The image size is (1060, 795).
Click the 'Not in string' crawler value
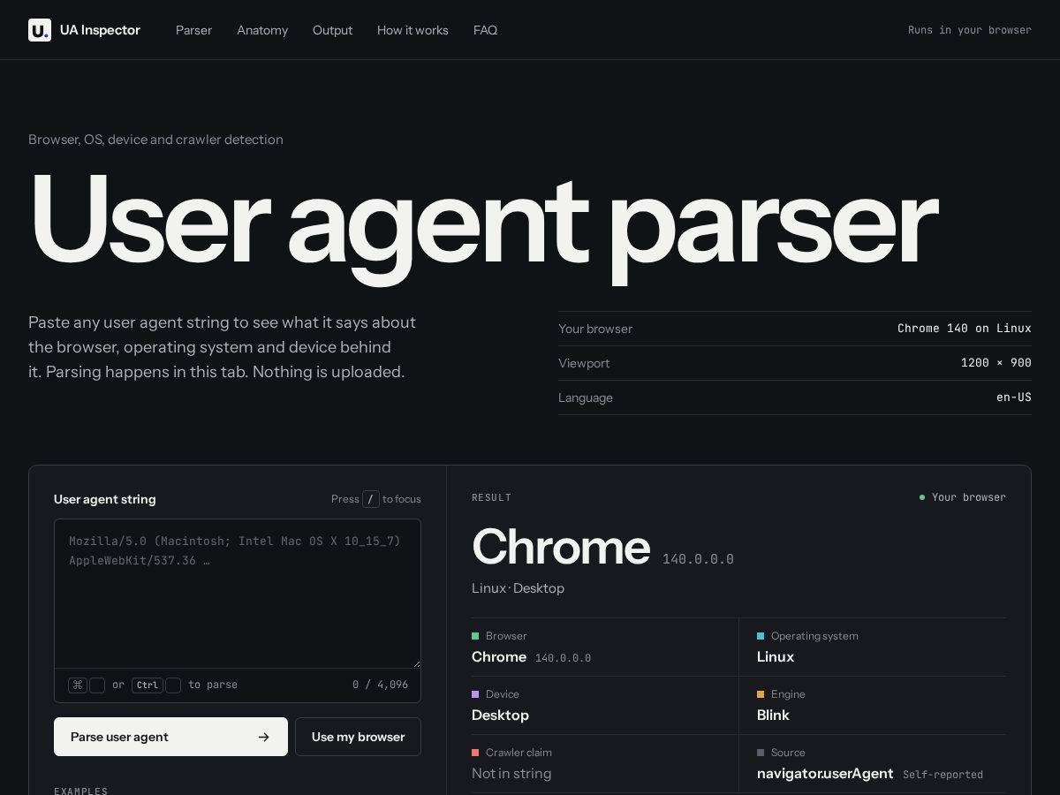tap(511, 774)
